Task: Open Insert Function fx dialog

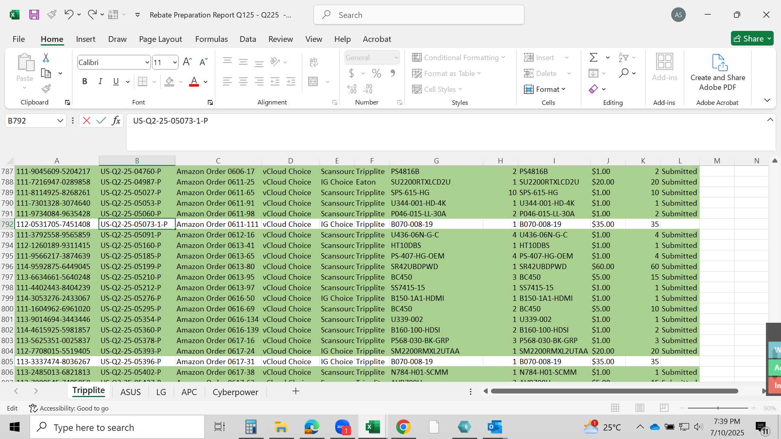Action: tap(116, 121)
